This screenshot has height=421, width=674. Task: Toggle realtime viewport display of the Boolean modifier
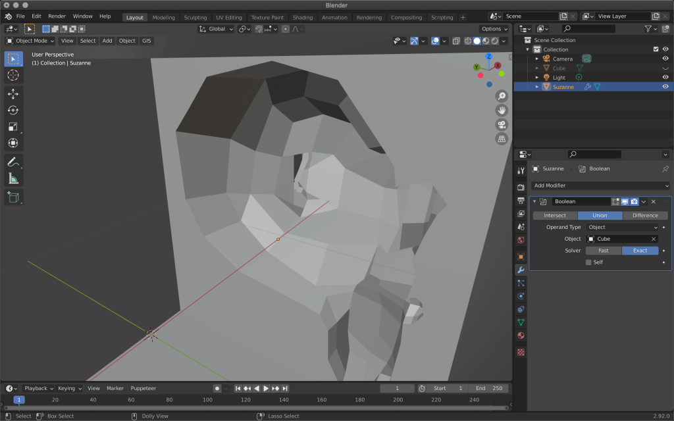point(625,201)
